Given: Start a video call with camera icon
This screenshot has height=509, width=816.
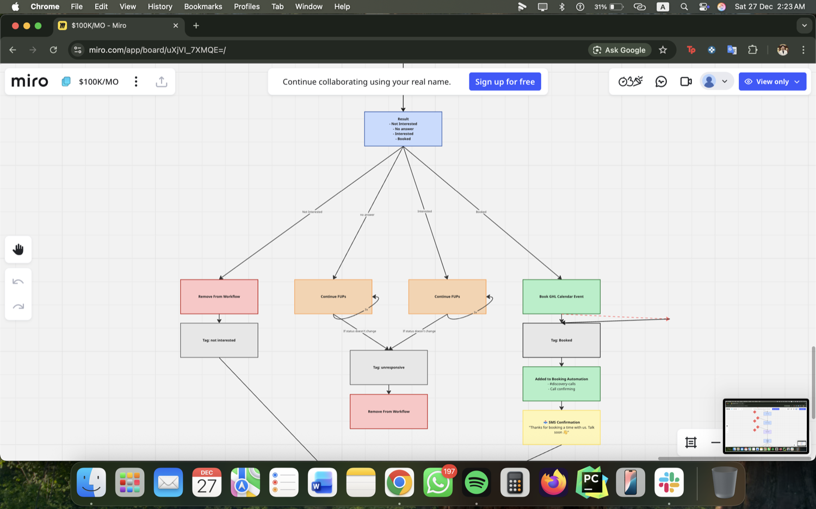Looking at the screenshot, I should (x=686, y=81).
